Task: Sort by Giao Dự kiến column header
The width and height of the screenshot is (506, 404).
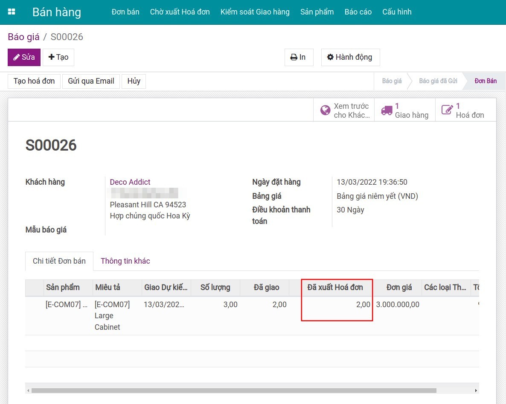Action: coord(166,288)
